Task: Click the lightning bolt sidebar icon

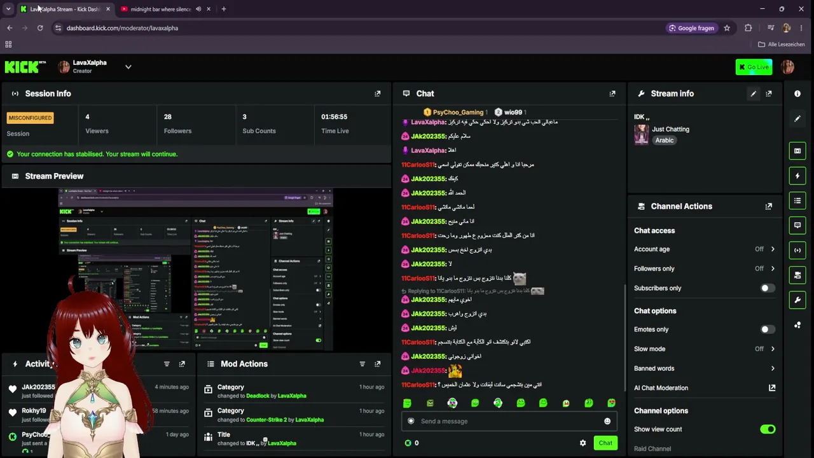Action: [x=797, y=176]
